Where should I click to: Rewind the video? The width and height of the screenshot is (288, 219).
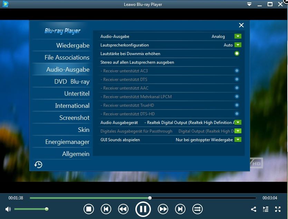(x=123, y=209)
